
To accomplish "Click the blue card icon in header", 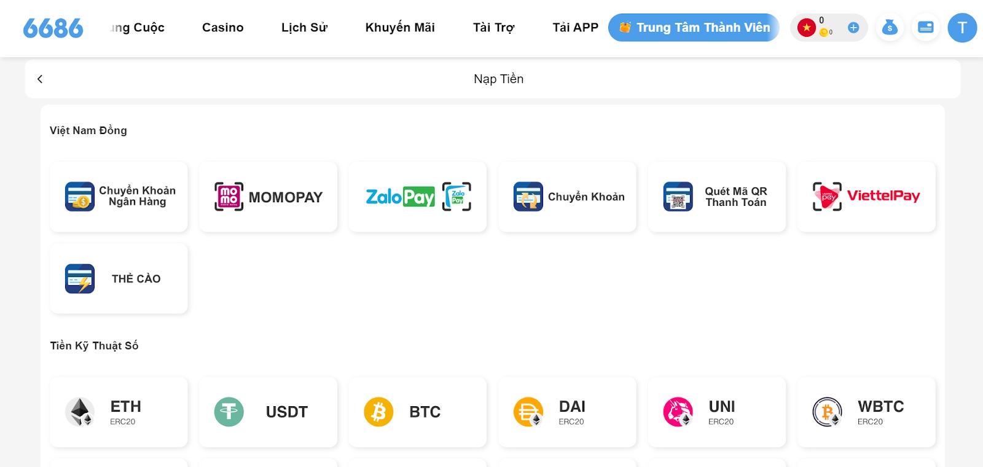I will coord(925,28).
